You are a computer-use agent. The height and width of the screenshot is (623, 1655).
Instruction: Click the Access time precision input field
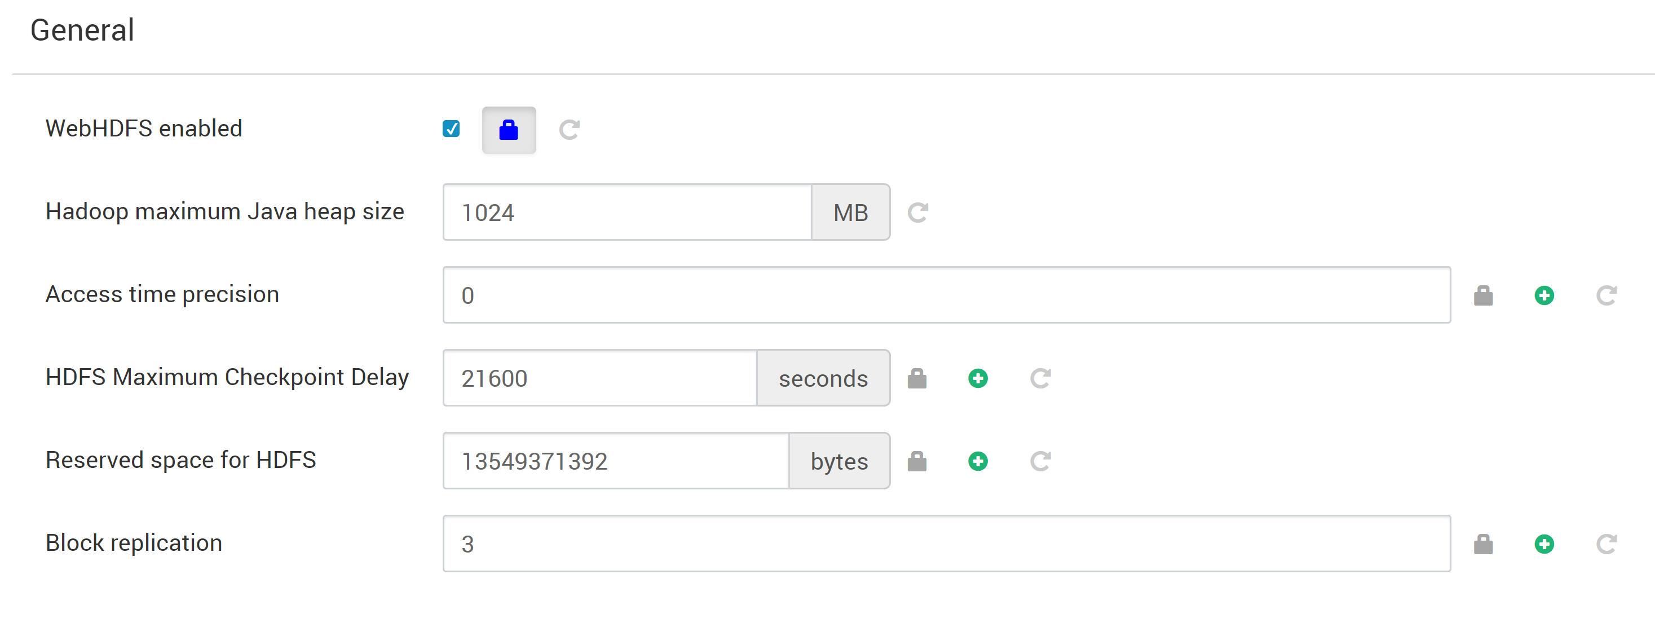point(946,295)
